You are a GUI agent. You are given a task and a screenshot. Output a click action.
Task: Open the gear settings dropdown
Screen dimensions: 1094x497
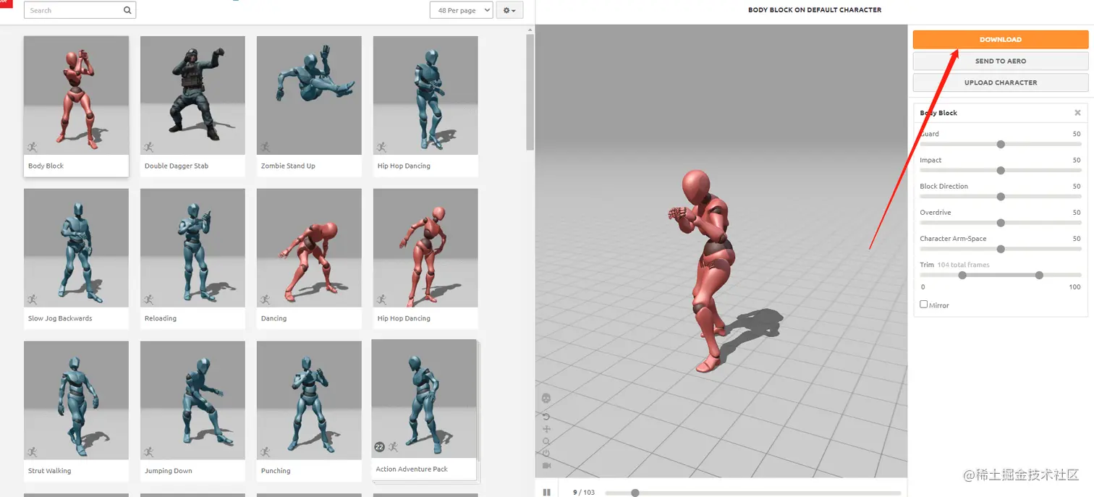pos(509,11)
